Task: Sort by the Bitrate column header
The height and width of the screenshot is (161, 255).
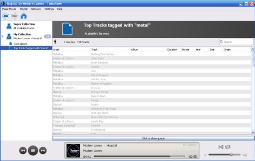Action: [x=187, y=50]
